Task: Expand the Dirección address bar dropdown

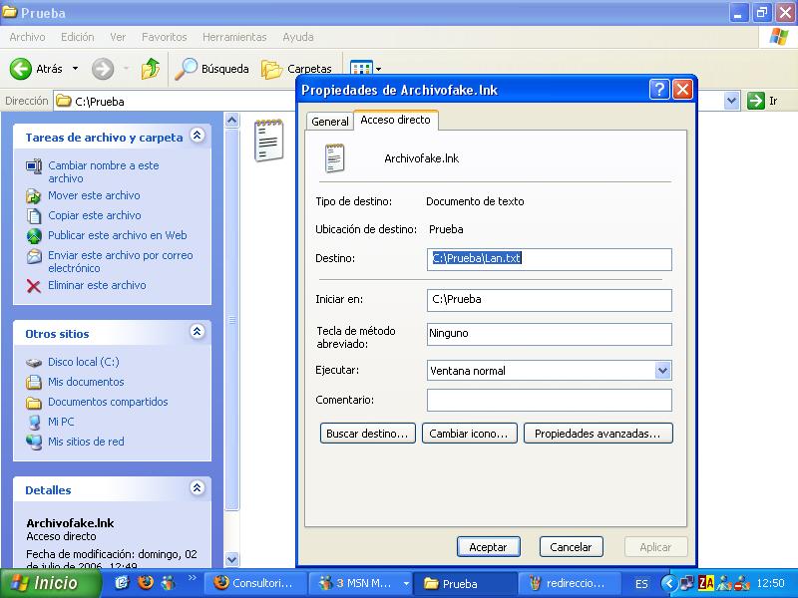Action: (x=731, y=101)
